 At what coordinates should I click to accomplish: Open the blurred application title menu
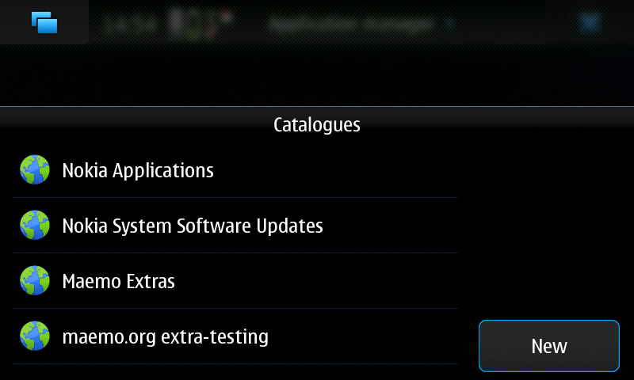[x=352, y=25]
